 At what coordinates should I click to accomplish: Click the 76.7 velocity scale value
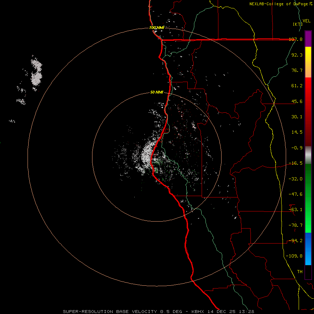click(x=297, y=70)
